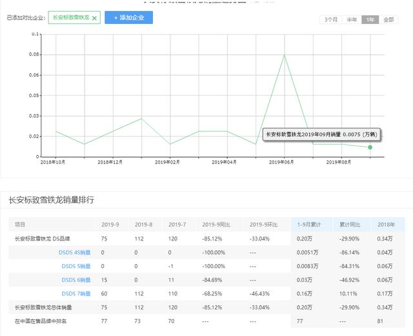Click the 2019年02月 axis label

(x=167, y=162)
